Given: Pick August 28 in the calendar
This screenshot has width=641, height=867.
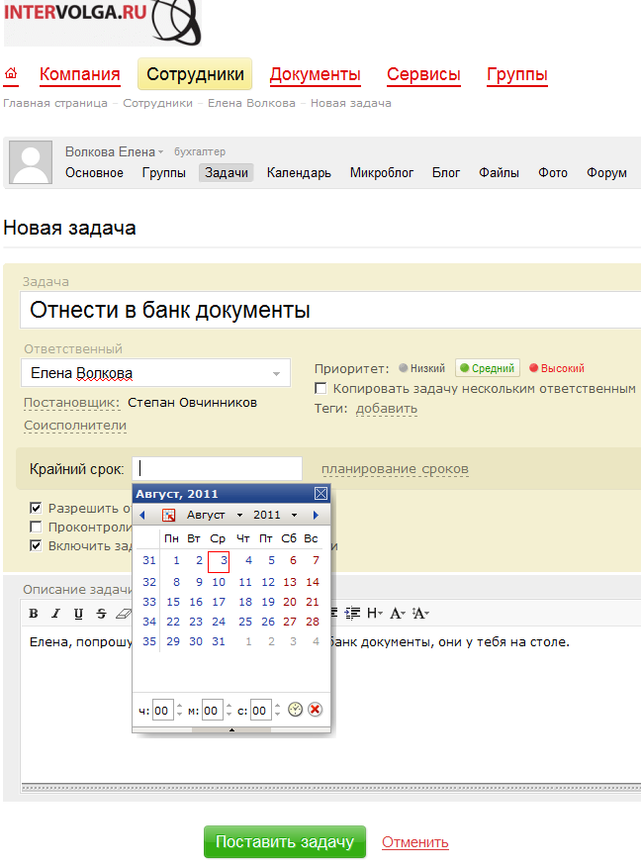Looking at the screenshot, I should (313, 622).
